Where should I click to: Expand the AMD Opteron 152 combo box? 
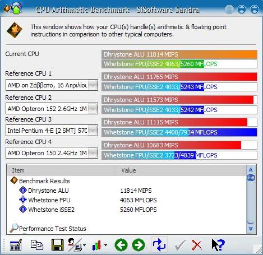click(x=93, y=109)
